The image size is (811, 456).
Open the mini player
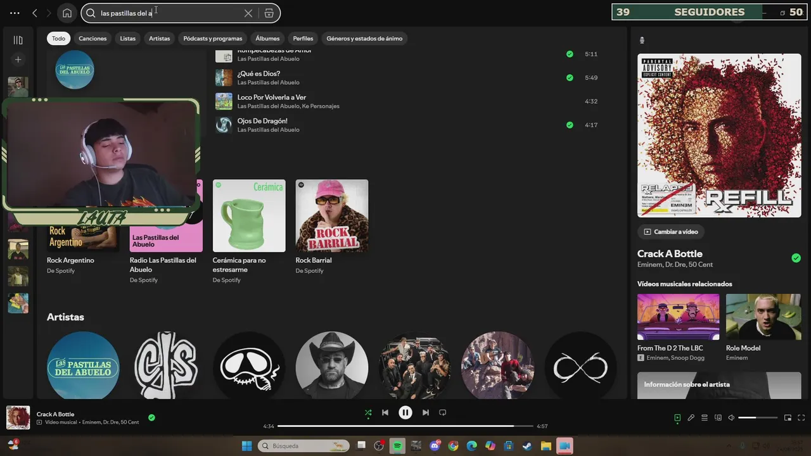click(788, 418)
